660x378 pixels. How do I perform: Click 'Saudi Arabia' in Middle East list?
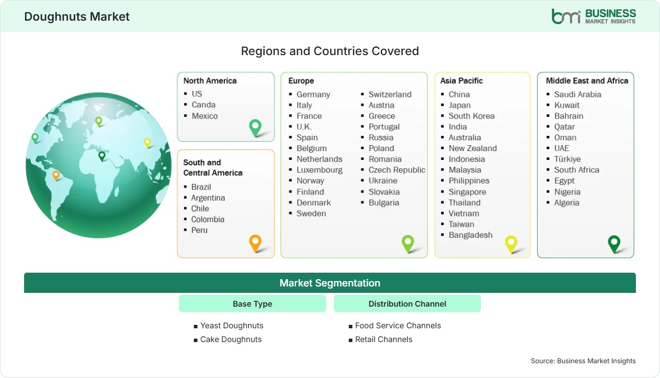pos(578,94)
